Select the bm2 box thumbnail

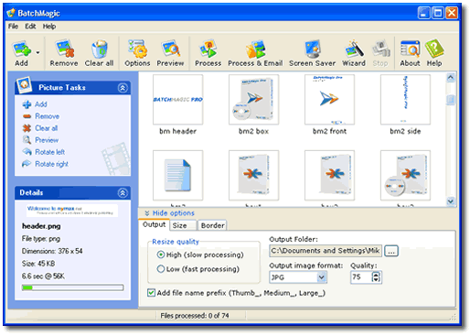[x=253, y=100]
